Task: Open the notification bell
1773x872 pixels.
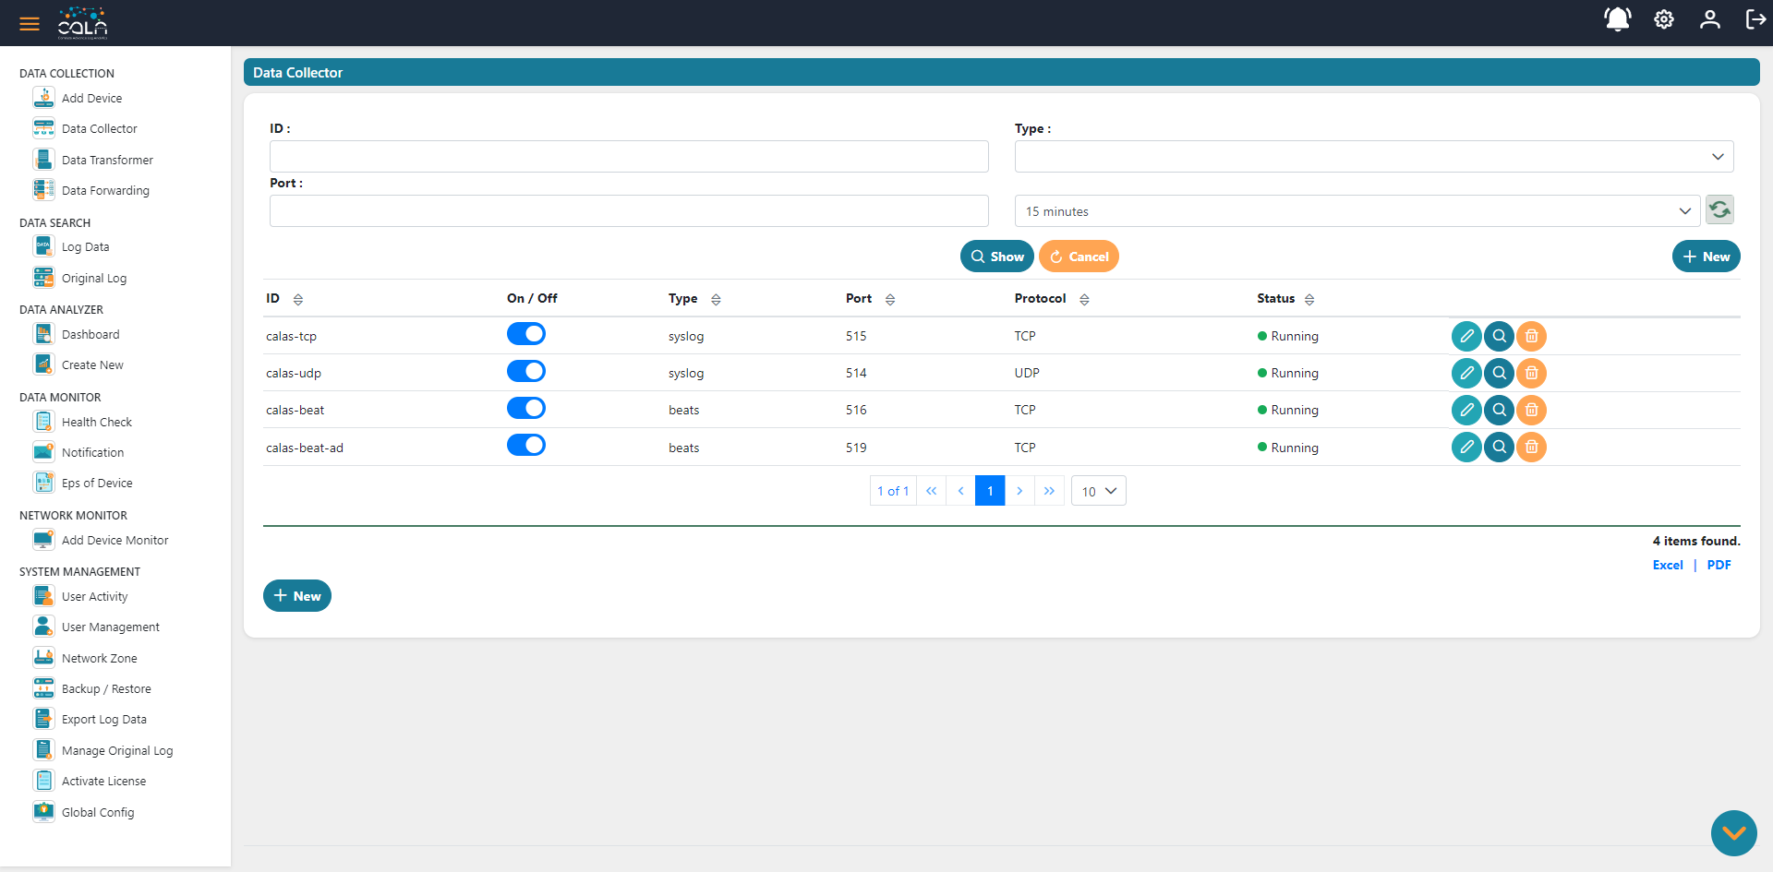Action: (1617, 19)
